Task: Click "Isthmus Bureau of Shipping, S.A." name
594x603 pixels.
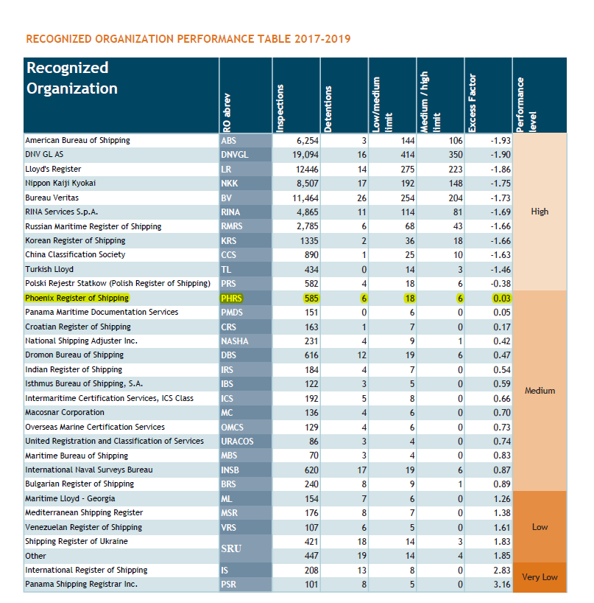Action: click(x=84, y=384)
